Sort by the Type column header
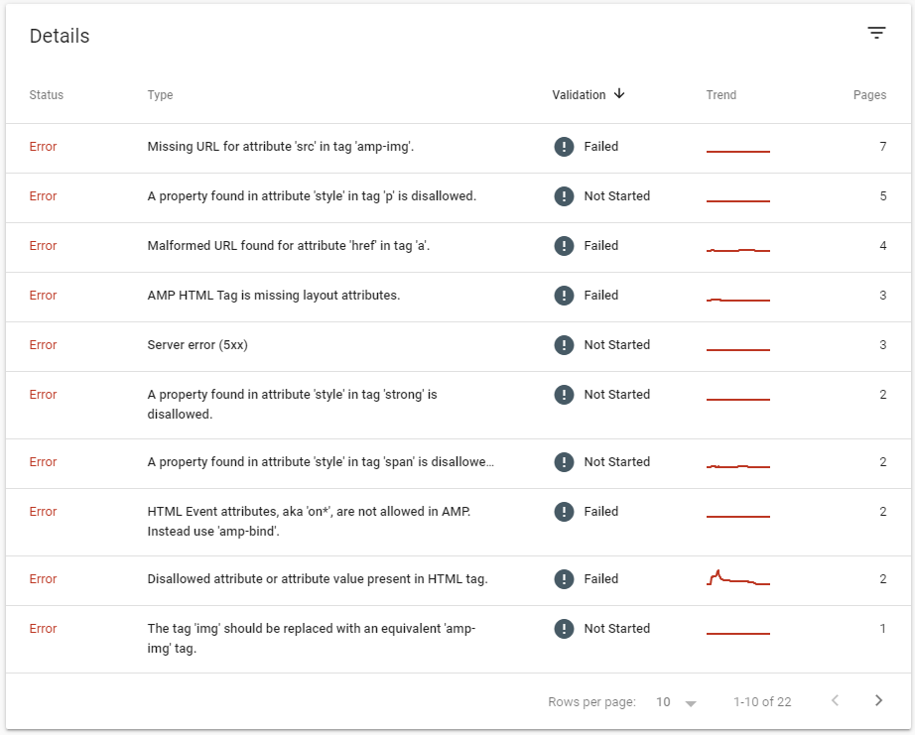Viewport: 915px width, 735px height. tap(160, 95)
